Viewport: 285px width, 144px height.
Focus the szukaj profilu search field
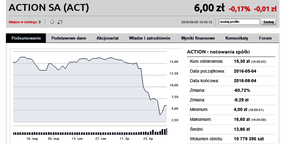pos(239,22)
